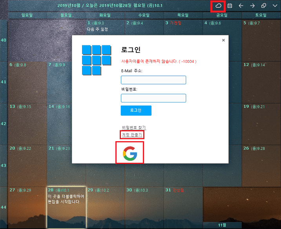This screenshot has width=281, height=229.
Task: Select week number 42
Action: (4, 124)
